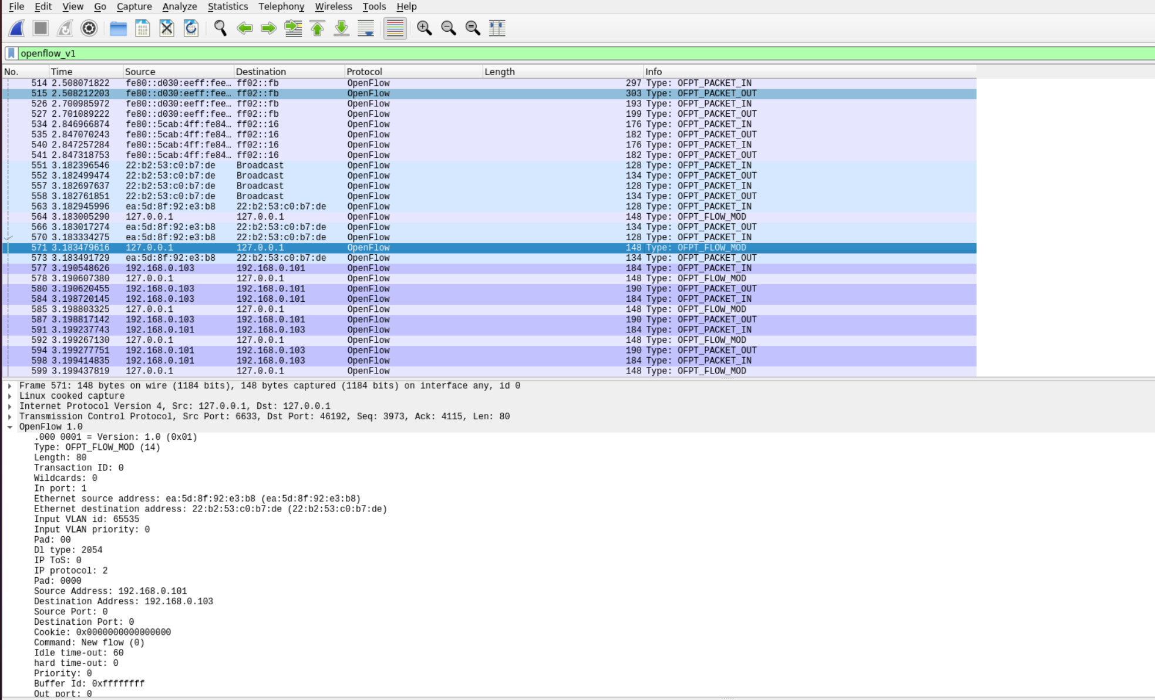
Task: Click go to specific packet icon
Action: point(293,28)
